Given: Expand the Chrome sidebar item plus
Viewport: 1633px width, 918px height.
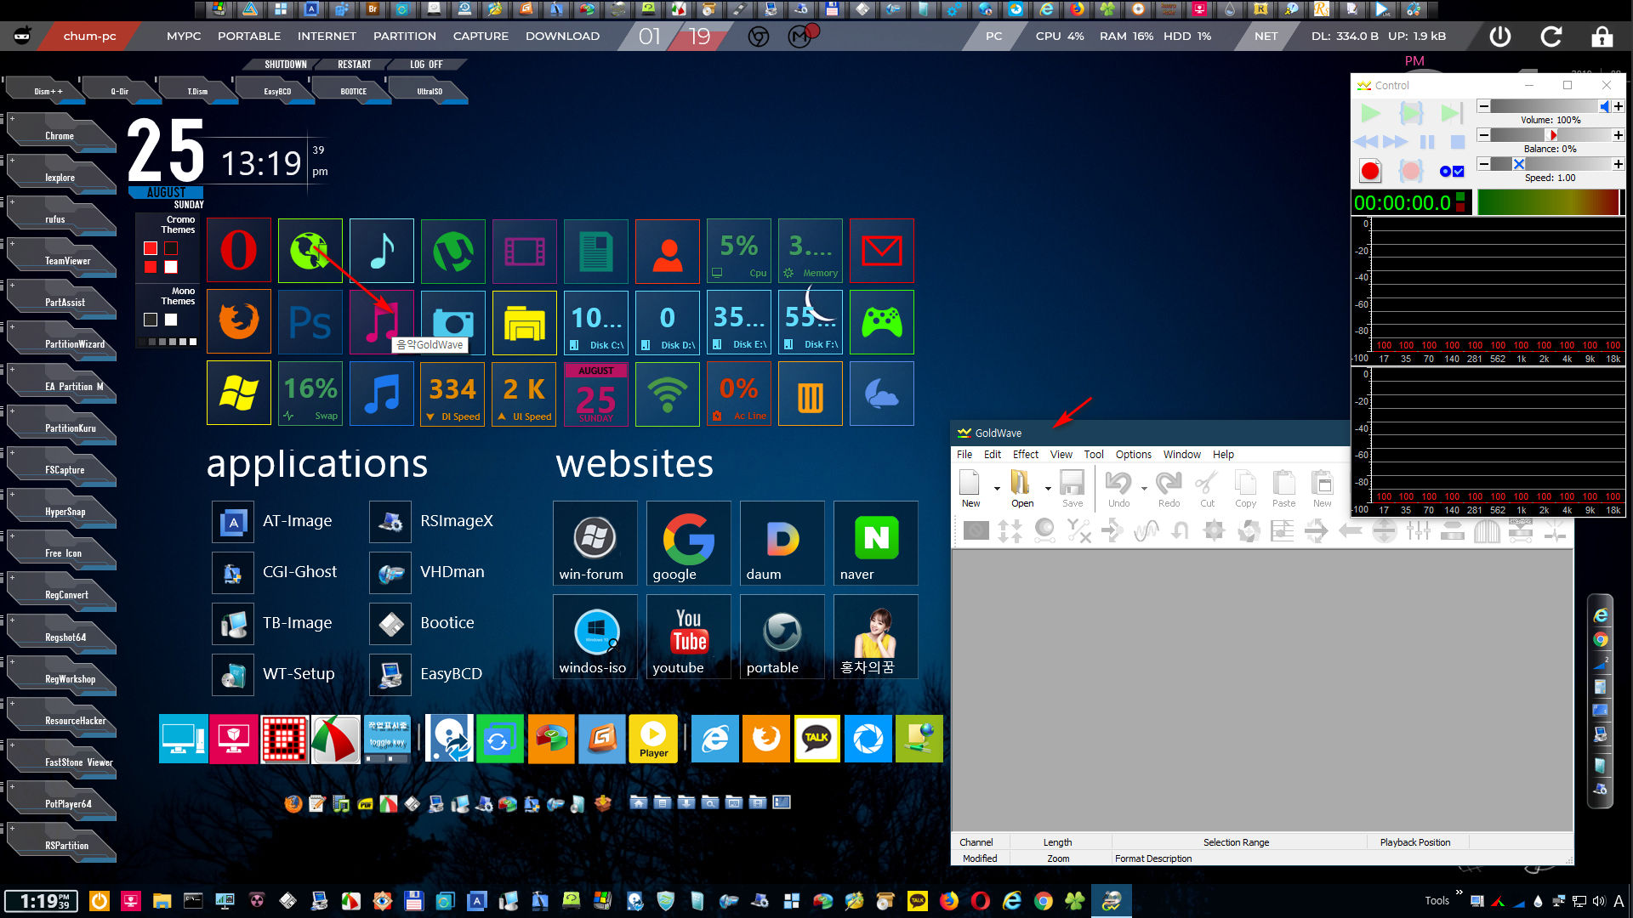Looking at the screenshot, I should [12, 119].
